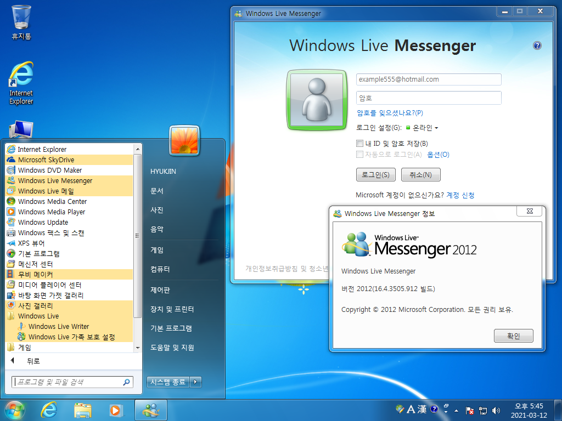
Task: Open Windows Explorer folder on taskbar
Action: click(x=82, y=410)
